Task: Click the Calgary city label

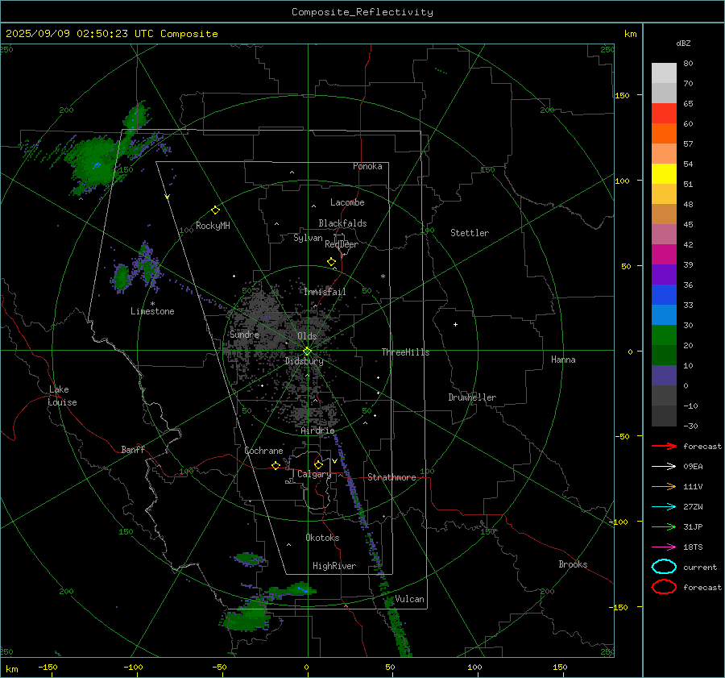Action: [314, 474]
